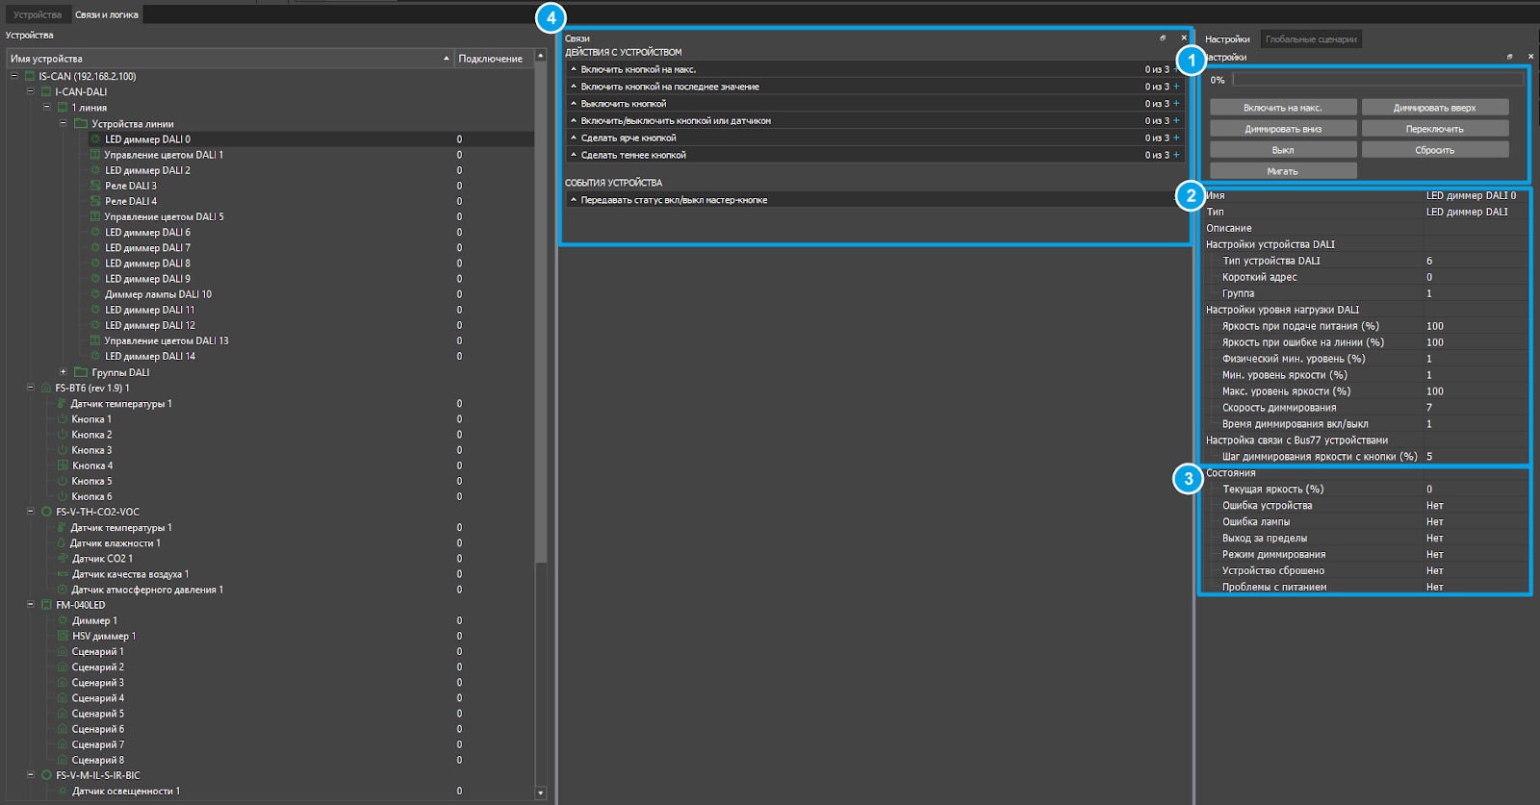
Task: Float the Связи panel using undock icon
Action: 1163,38
